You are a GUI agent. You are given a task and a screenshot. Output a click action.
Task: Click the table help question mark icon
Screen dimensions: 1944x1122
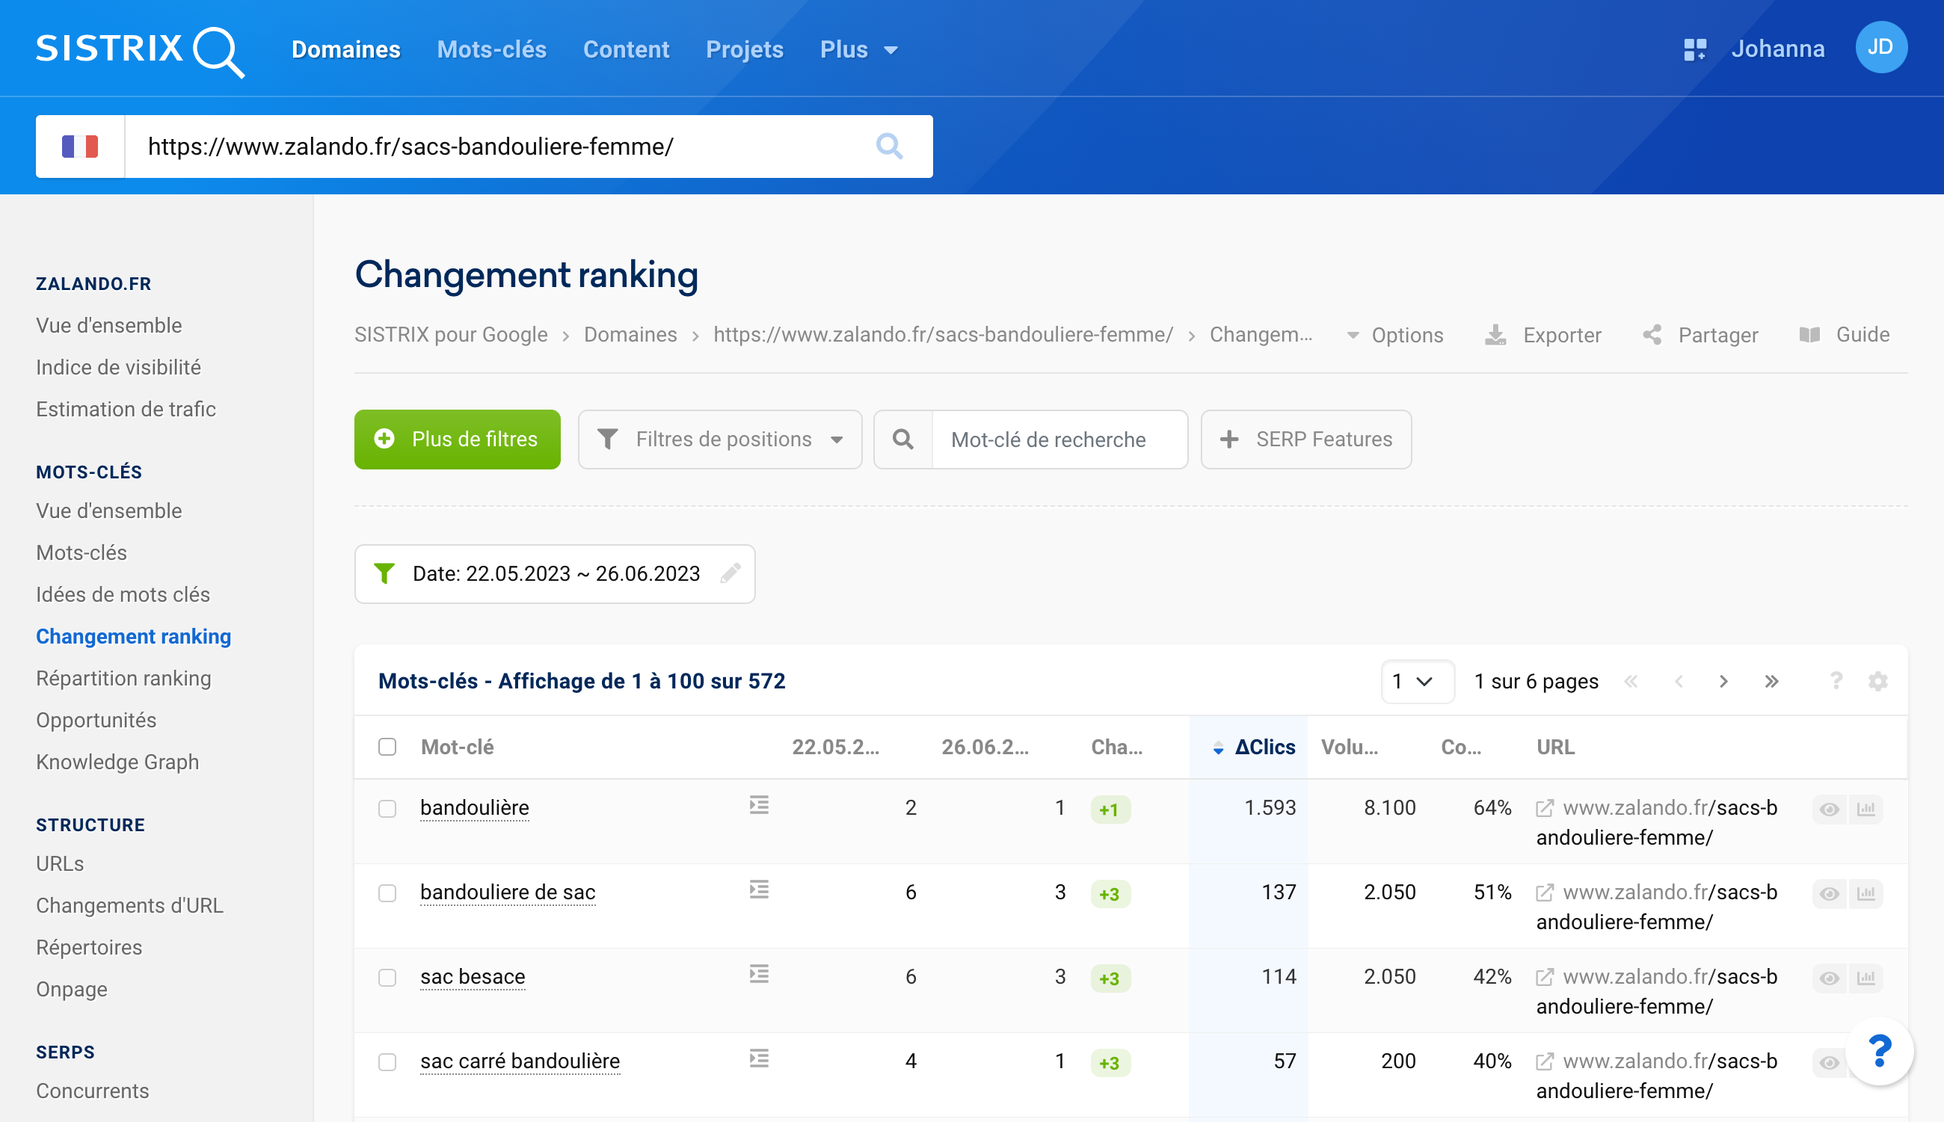pos(1836,680)
